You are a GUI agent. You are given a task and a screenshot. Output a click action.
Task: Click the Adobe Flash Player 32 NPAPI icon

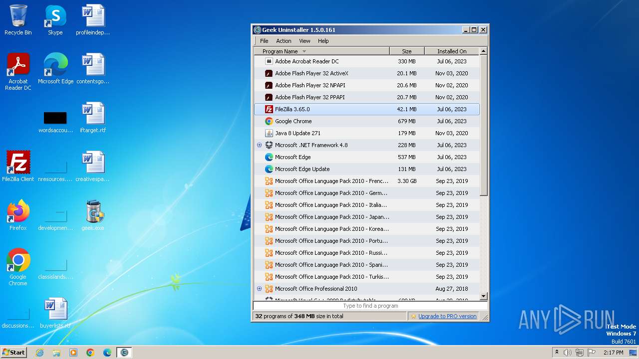pyautogui.click(x=269, y=85)
